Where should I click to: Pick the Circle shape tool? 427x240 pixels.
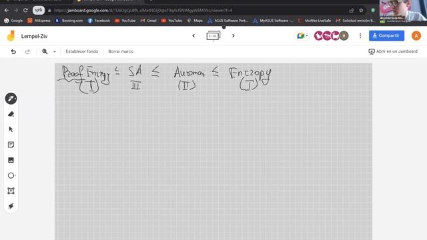click(x=11, y=175)
